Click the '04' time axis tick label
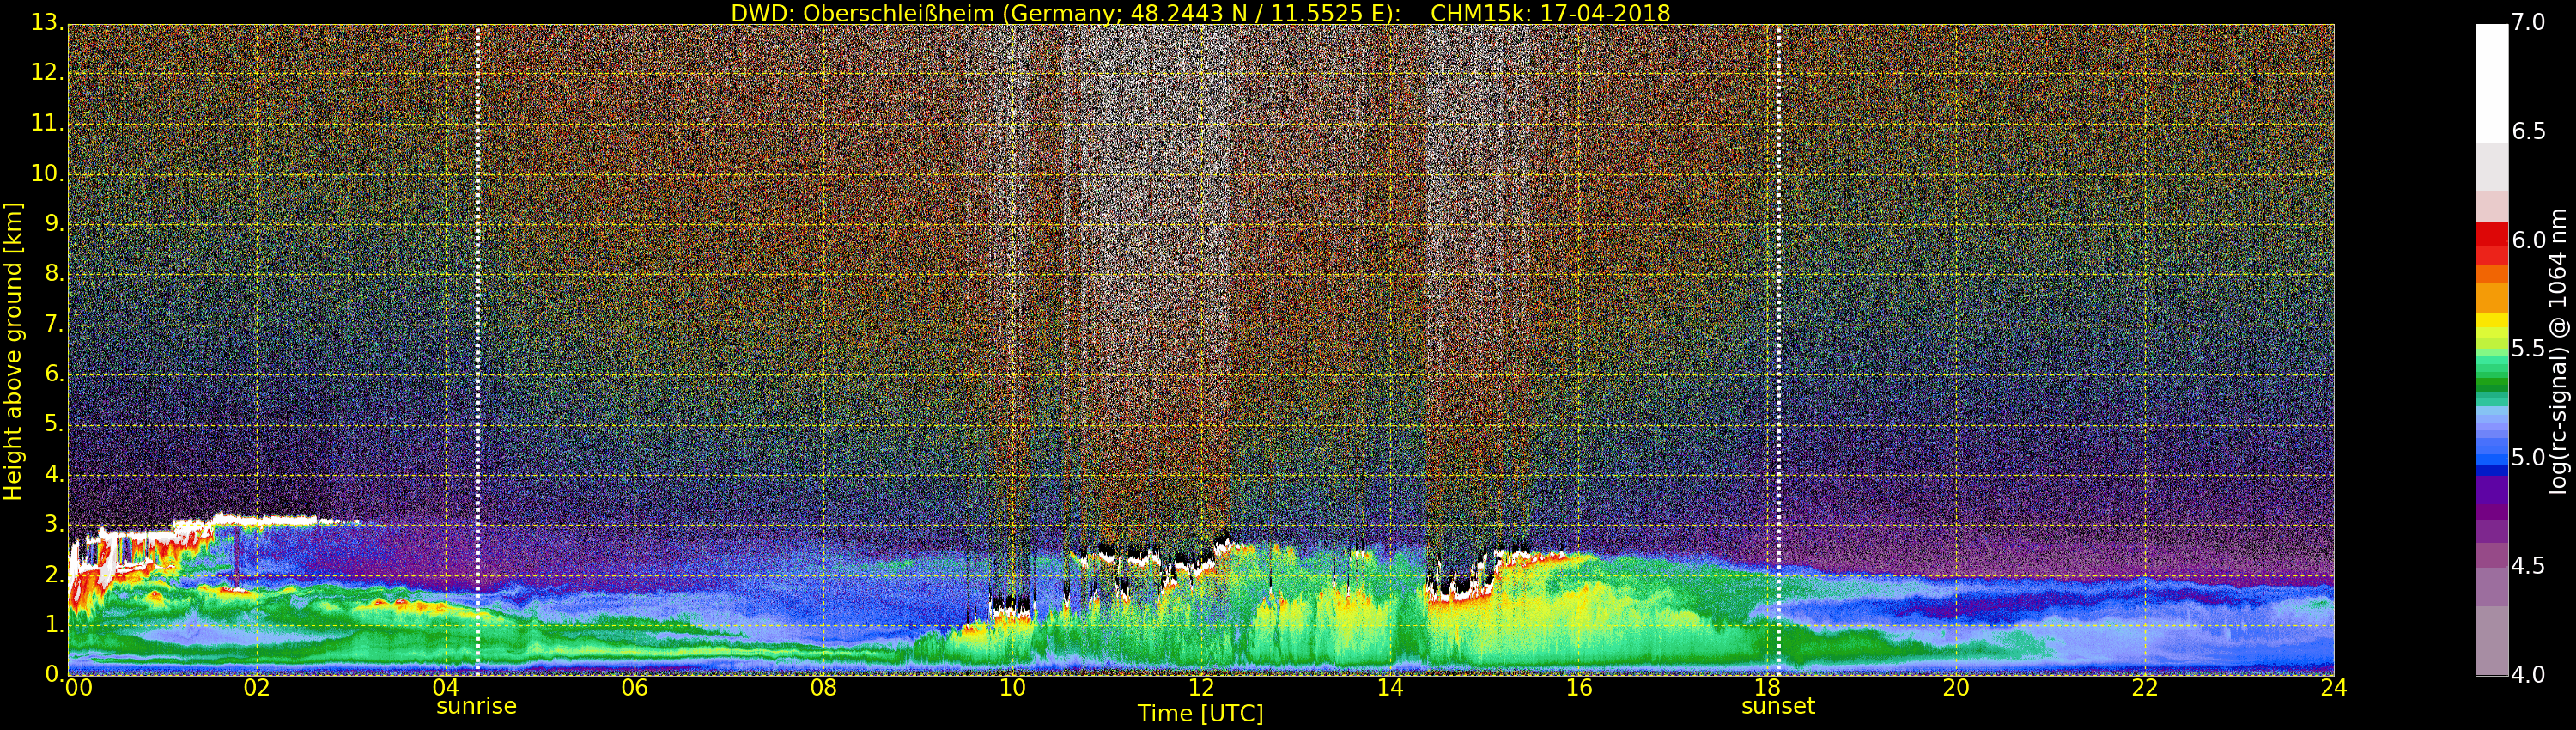 pyautogui.click(x=446, y=687)
